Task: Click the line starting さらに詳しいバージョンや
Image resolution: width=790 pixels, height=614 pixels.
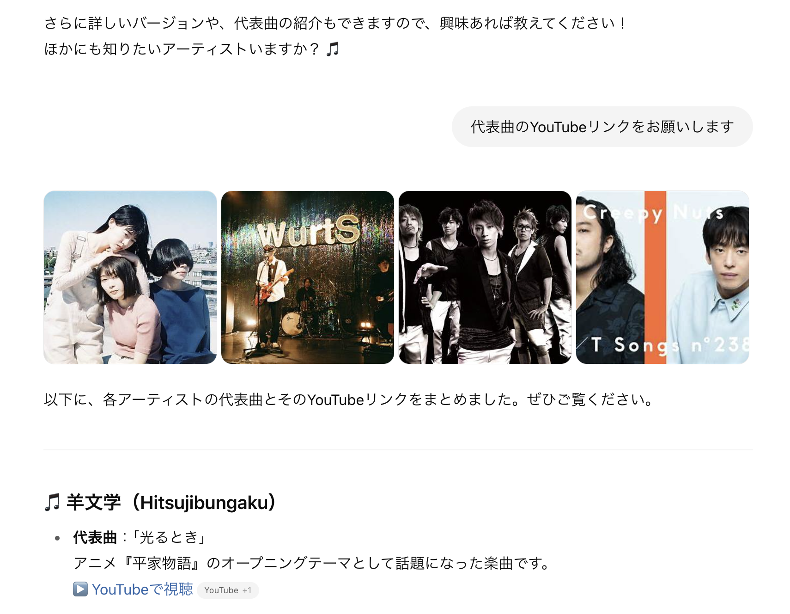Action: [x=335, y=23]
